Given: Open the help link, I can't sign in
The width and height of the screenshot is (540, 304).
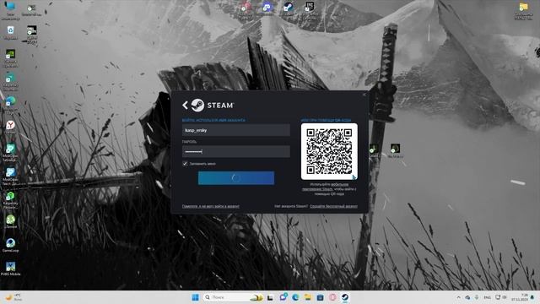Looking at the screenshot, I should (210, 206).
